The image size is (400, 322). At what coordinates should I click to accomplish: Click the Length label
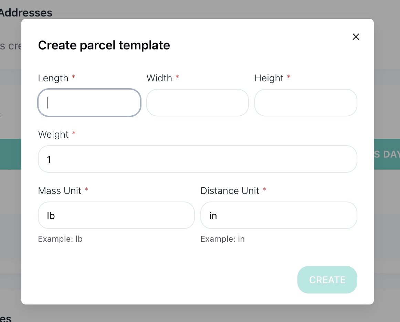click(53, 78)
